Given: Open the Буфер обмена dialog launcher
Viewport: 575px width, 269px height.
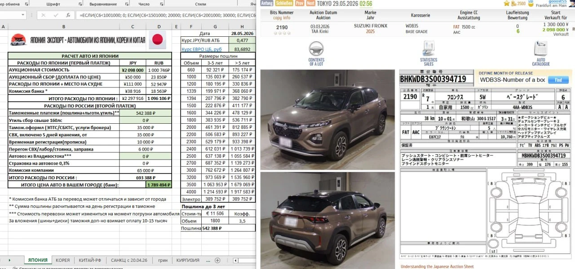Looking at the screenshot, I should coord(27,4).
